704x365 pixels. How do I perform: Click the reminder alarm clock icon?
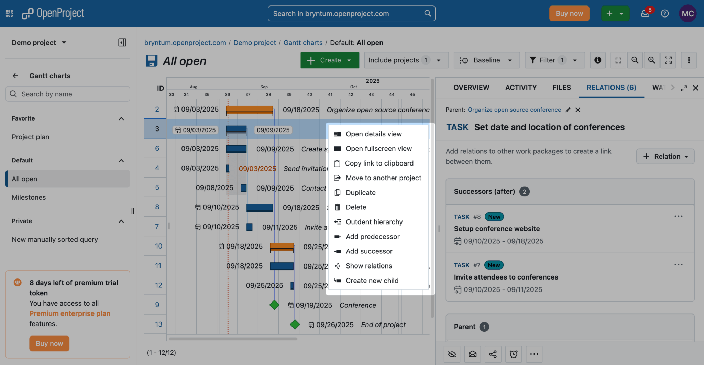[x=514, y=354]
